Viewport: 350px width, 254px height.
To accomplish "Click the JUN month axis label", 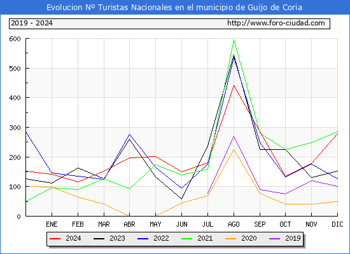I will [x=182, y=224].
